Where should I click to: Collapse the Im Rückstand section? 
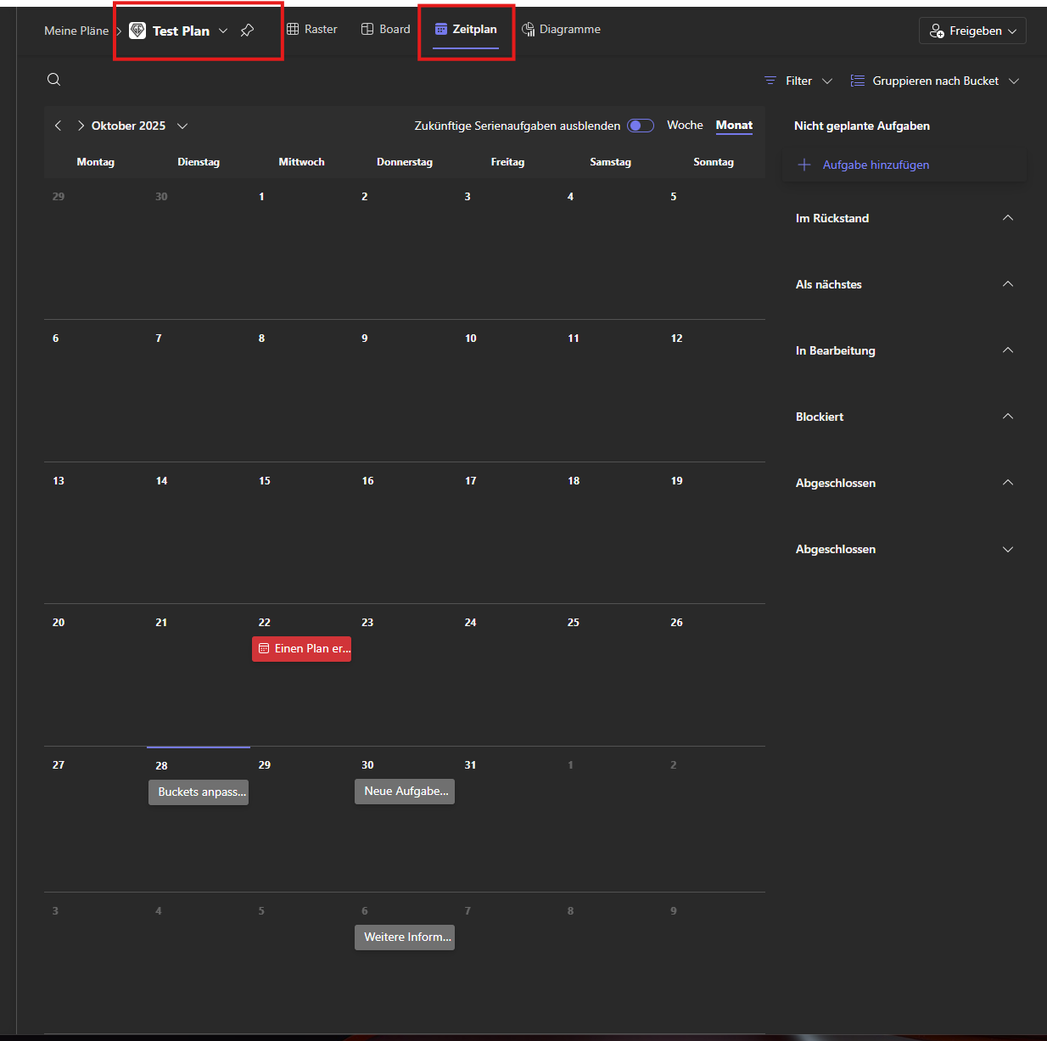click(x=1008, y=218)
